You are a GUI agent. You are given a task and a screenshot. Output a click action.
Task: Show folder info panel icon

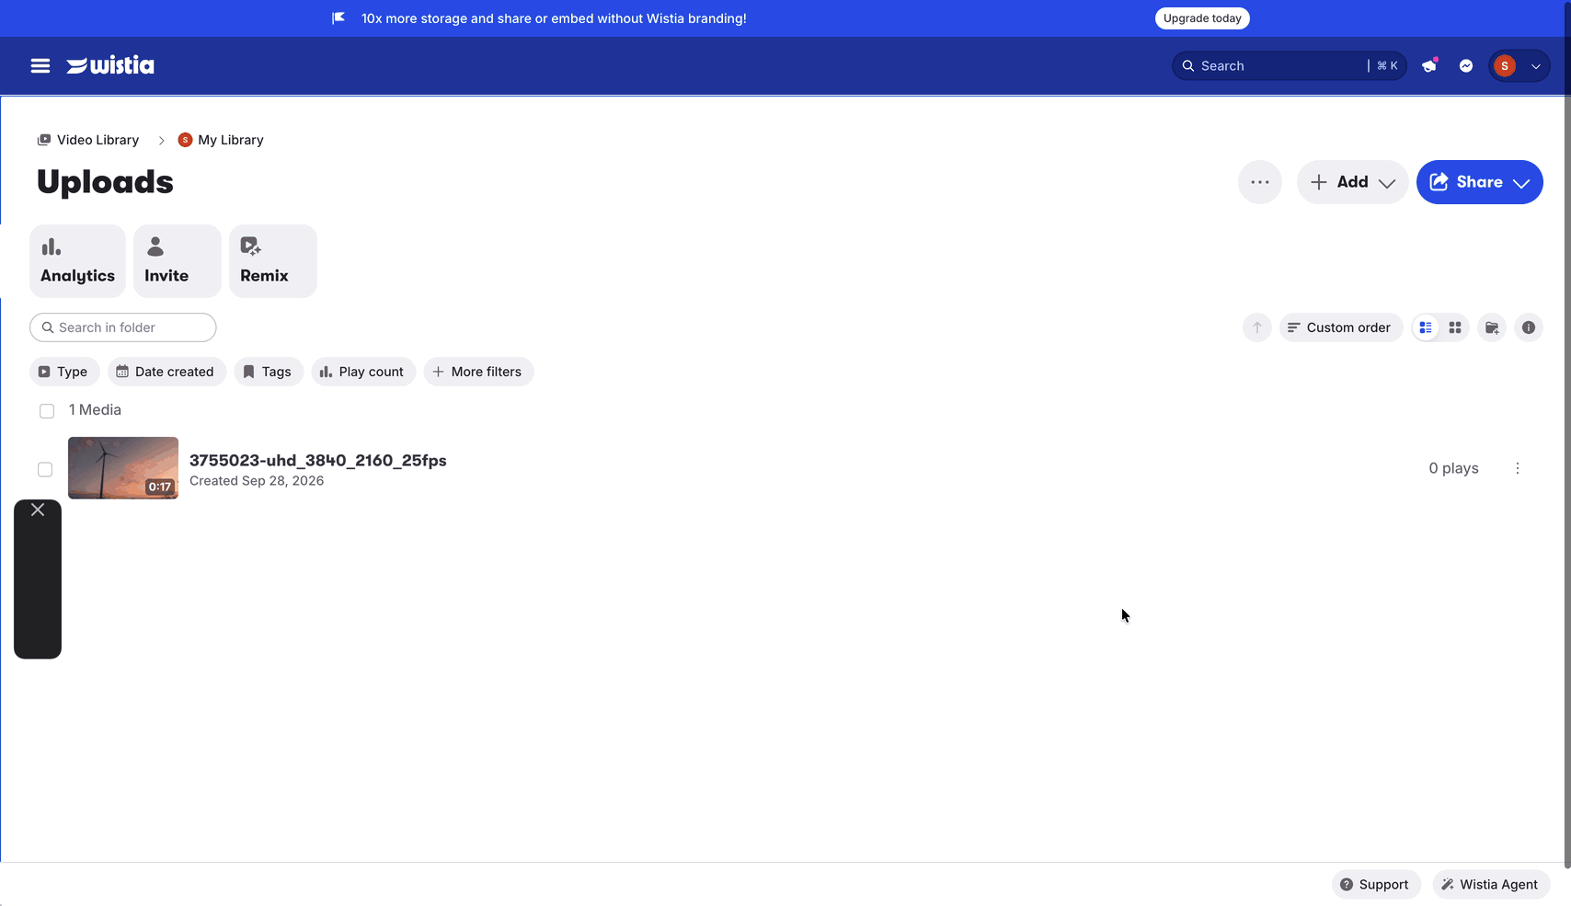coord(1529,327)
